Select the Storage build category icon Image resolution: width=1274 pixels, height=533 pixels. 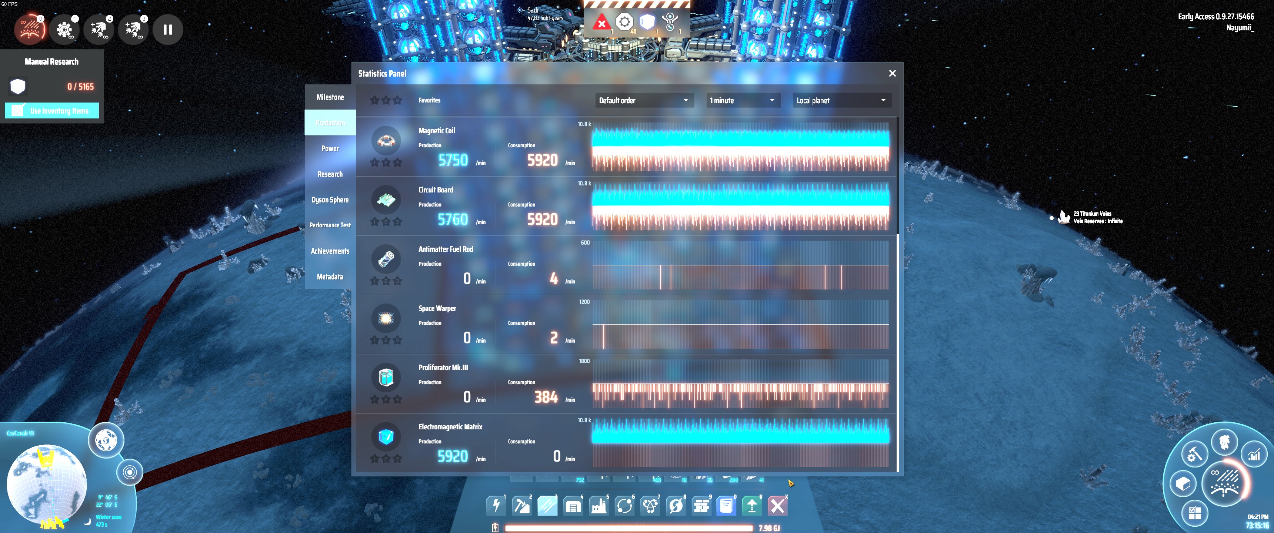tap(573, 505)
